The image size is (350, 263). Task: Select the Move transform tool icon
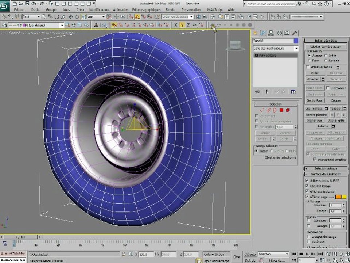click(71, 17)
